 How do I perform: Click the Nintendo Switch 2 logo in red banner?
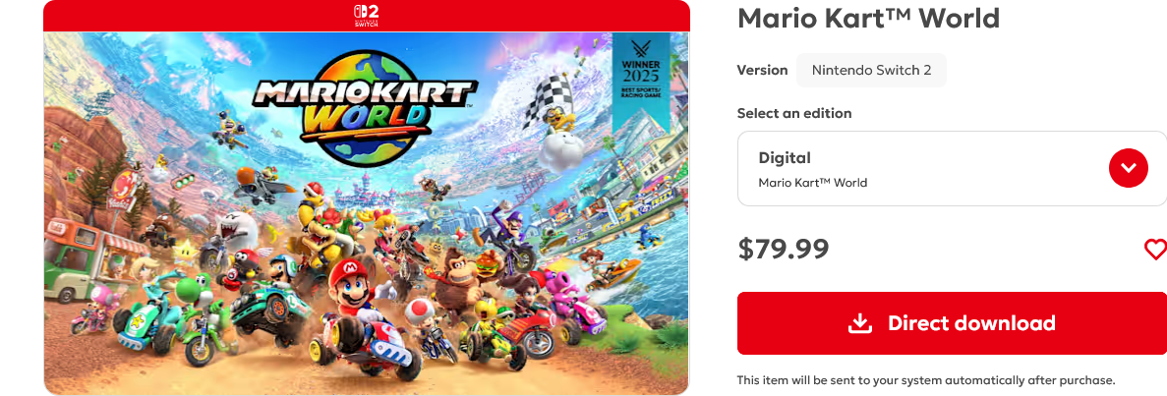(x=367, y=15)
